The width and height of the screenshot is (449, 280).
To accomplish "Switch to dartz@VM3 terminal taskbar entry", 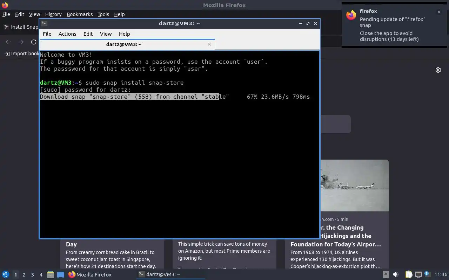I will coord(170,274).
